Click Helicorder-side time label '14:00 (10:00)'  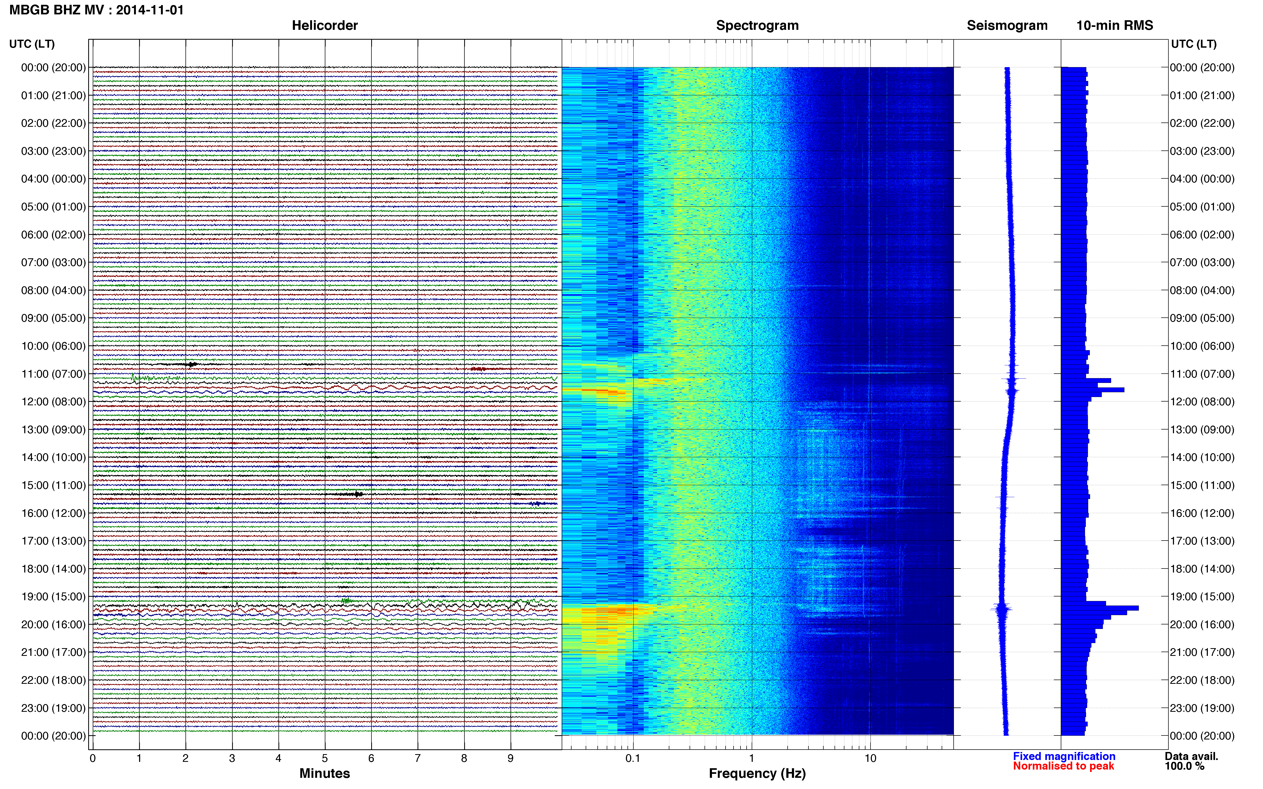point(53,458)
